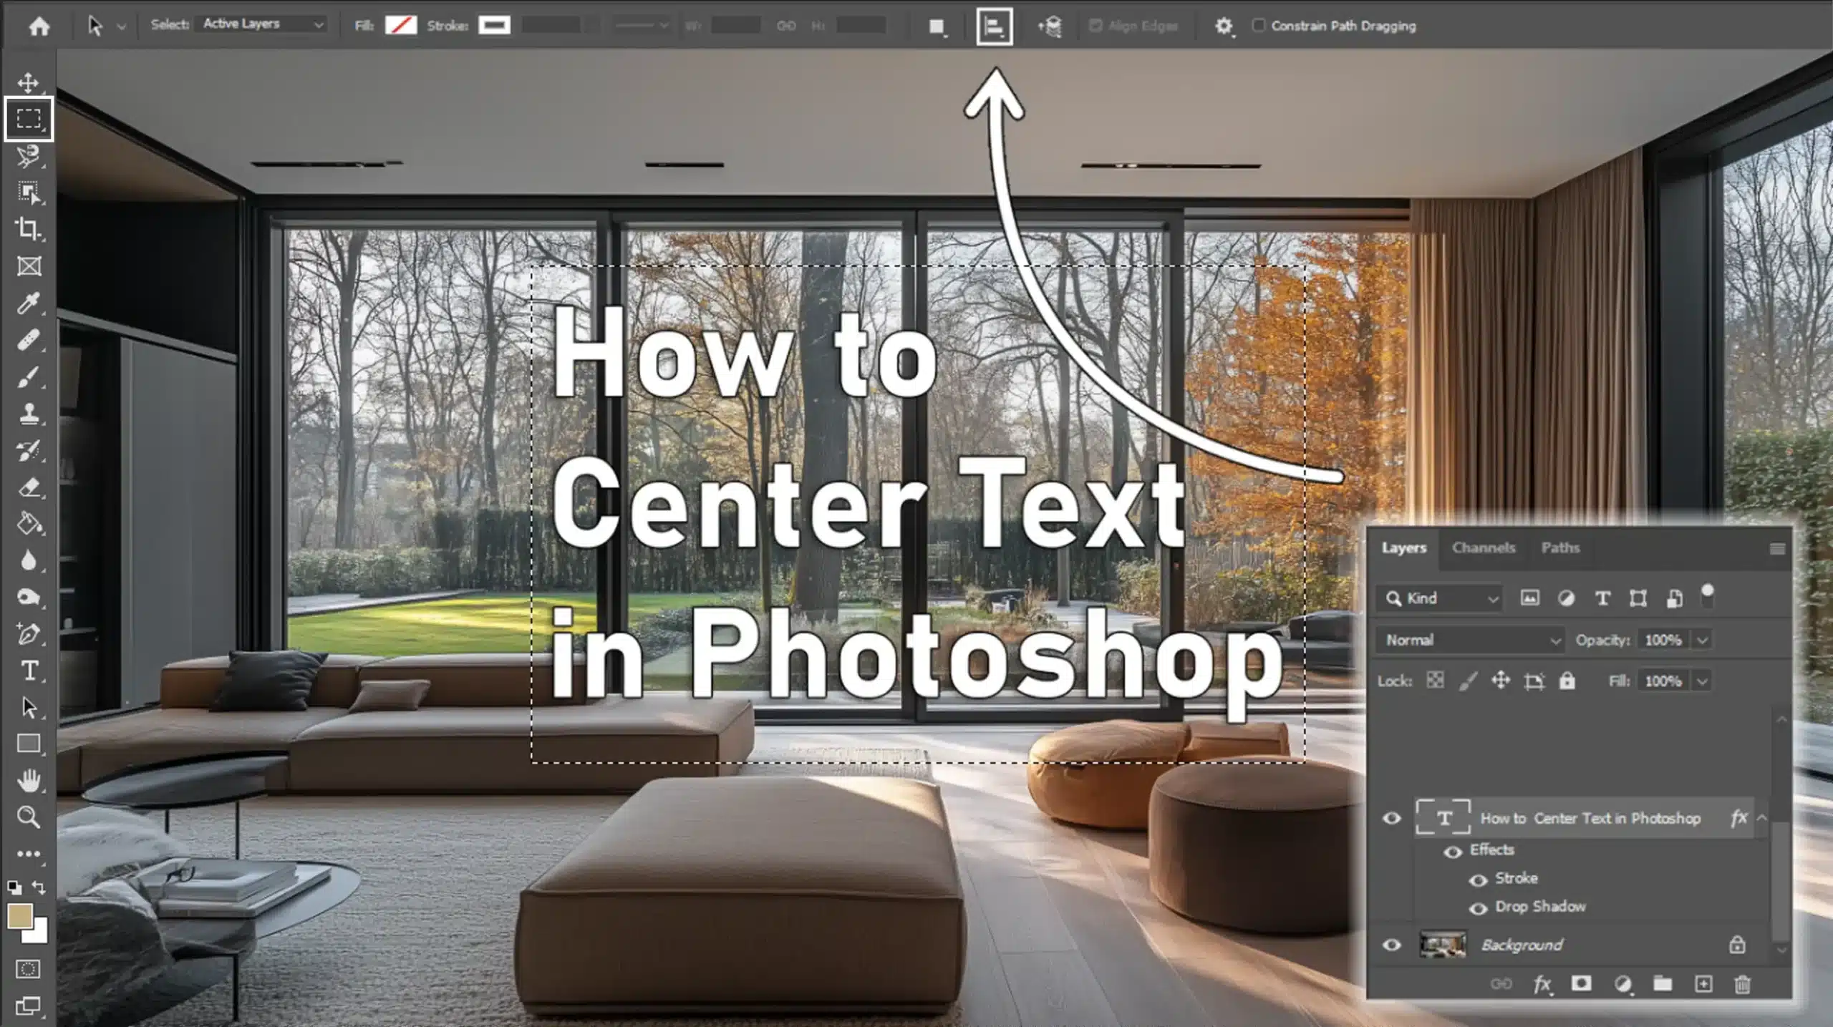This screenshot has width=1833, height=1027.
Task: Toggle Lock Position in Layers panel
Action: click(x=1501, y=681)
